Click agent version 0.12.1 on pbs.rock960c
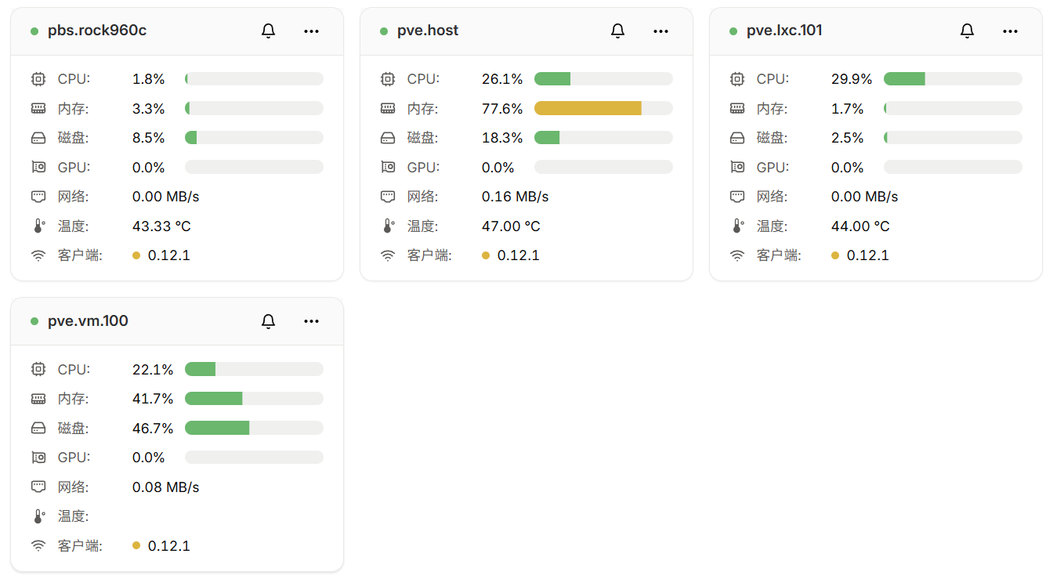 pyautogui.click(x=169, y=255)
